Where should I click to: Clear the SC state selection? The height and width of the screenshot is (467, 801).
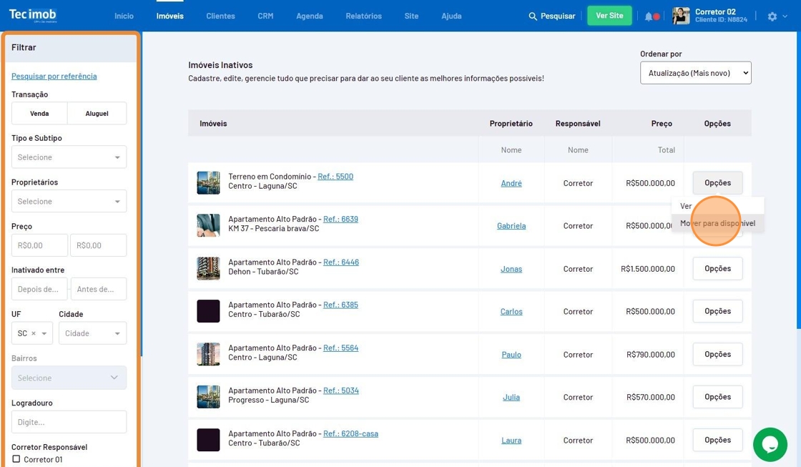click(34, 333)
